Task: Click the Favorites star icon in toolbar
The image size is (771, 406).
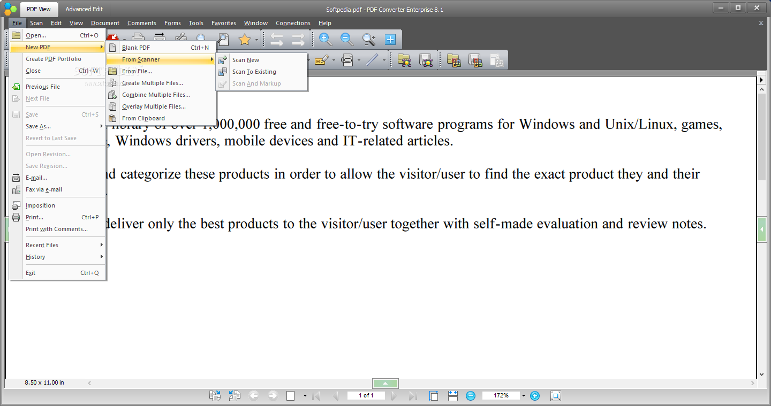Action: (245, 39)
